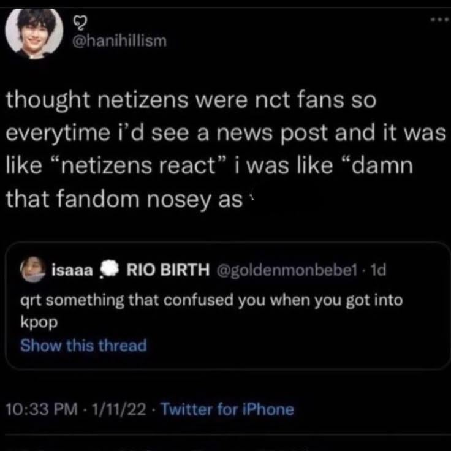Open the quoted tweet's small avatar
Image resolution: width=451 pixels, height=451 pixels.
34,270
